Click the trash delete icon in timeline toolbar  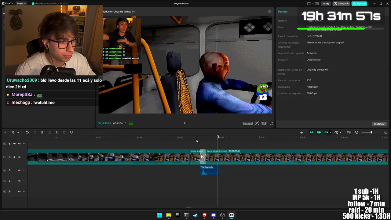(64, 132)
